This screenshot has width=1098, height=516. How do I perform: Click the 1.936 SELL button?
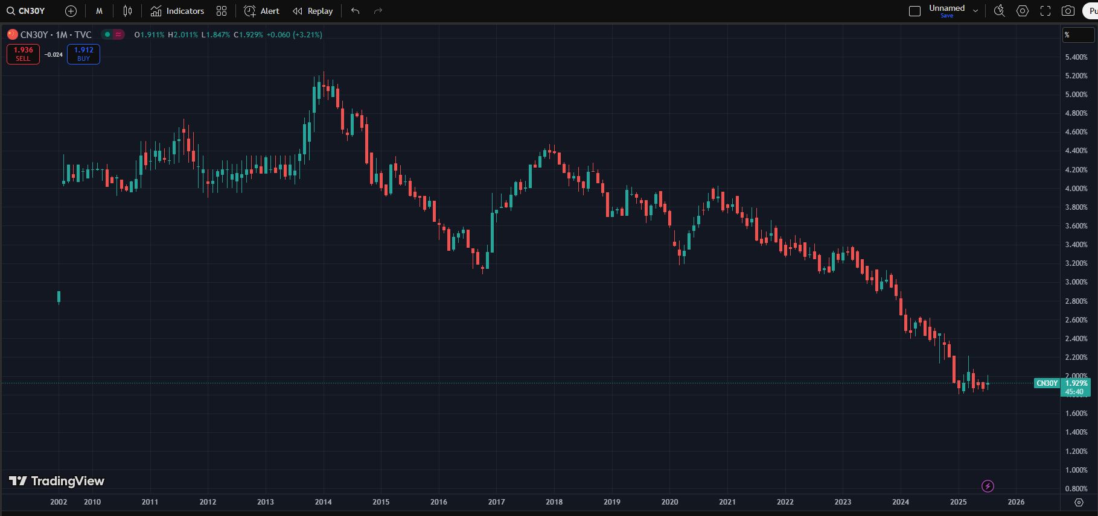coord(23,54)
